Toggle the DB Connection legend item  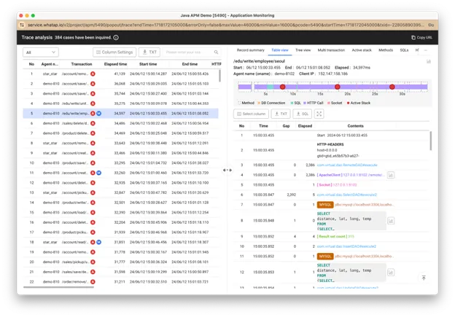[271, 103]
